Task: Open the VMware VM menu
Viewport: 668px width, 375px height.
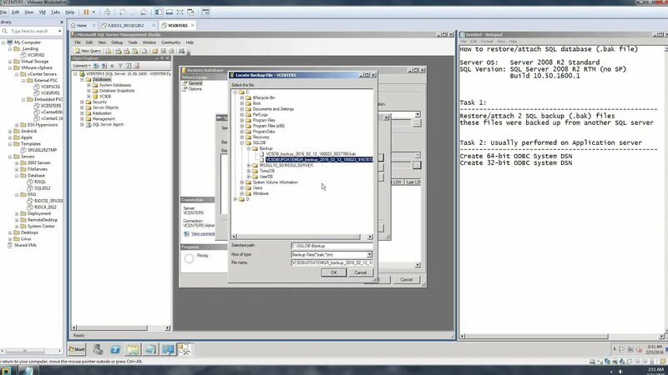Action: click(x=43, y=12)
